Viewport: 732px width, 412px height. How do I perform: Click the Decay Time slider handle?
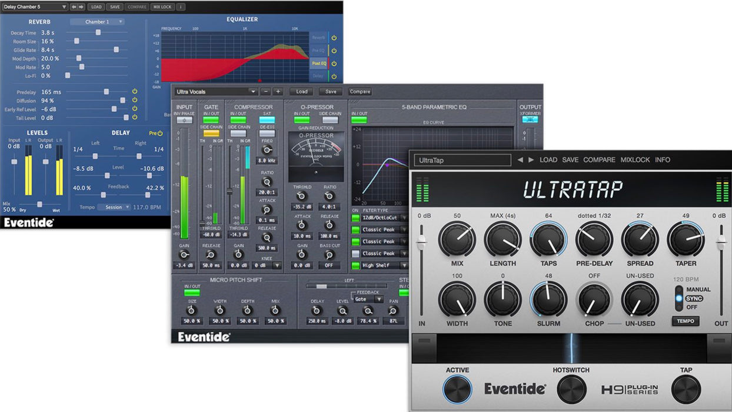click(98, 32)
